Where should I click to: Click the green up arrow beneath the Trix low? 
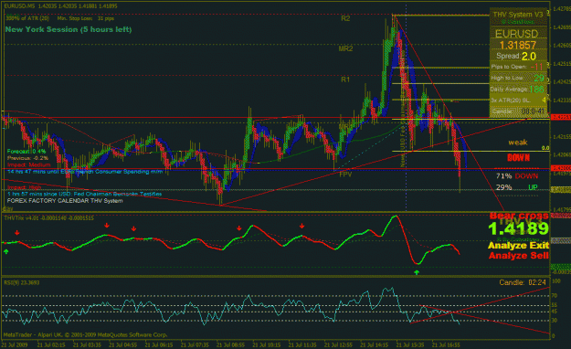[x=417, y=272]
